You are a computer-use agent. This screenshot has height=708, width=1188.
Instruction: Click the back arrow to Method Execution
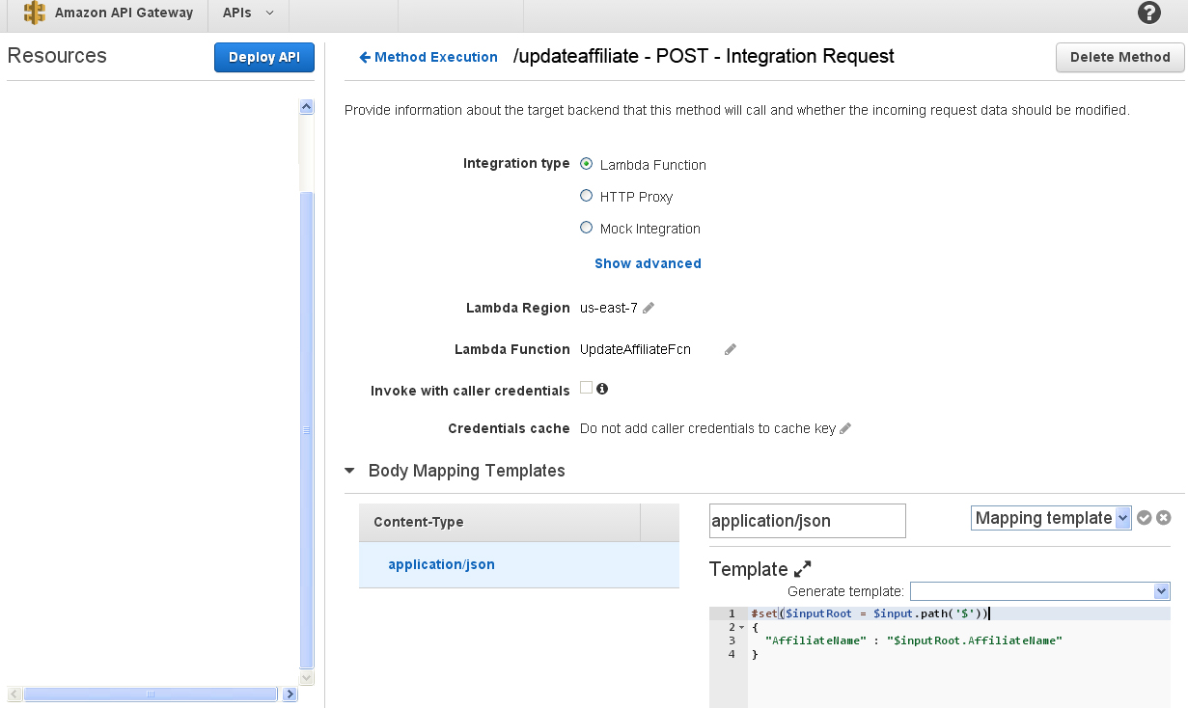pos(365,57)
